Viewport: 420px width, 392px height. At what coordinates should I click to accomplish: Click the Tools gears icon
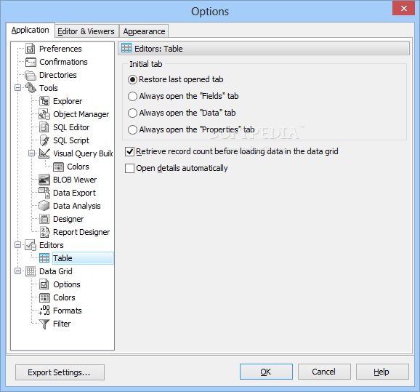coord(31,88)
